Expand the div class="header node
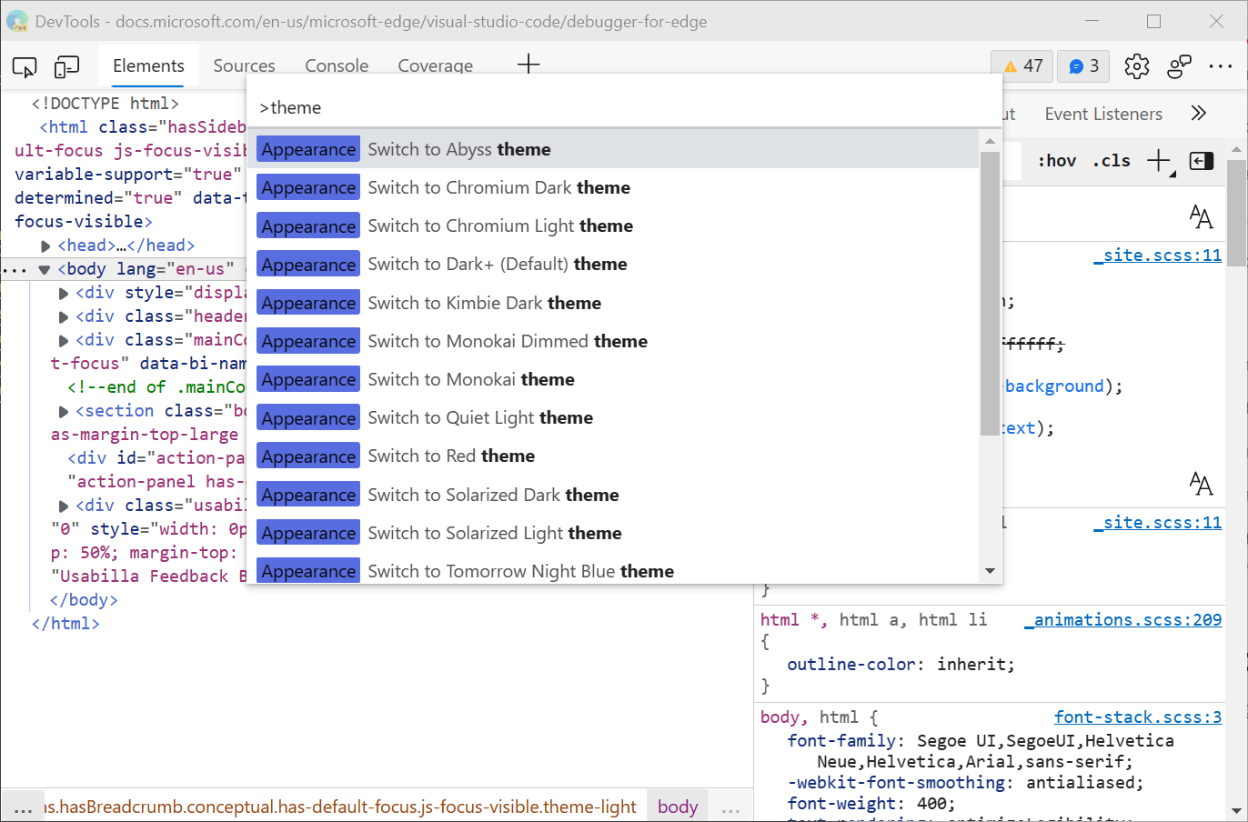 (64, 316)
